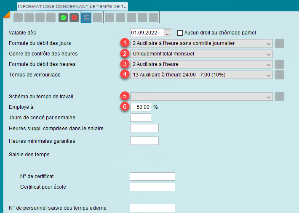This screenshot has width=299, height=213.
Task: Switch to the list view toolbar icon
Action: (x=97, y=18)
